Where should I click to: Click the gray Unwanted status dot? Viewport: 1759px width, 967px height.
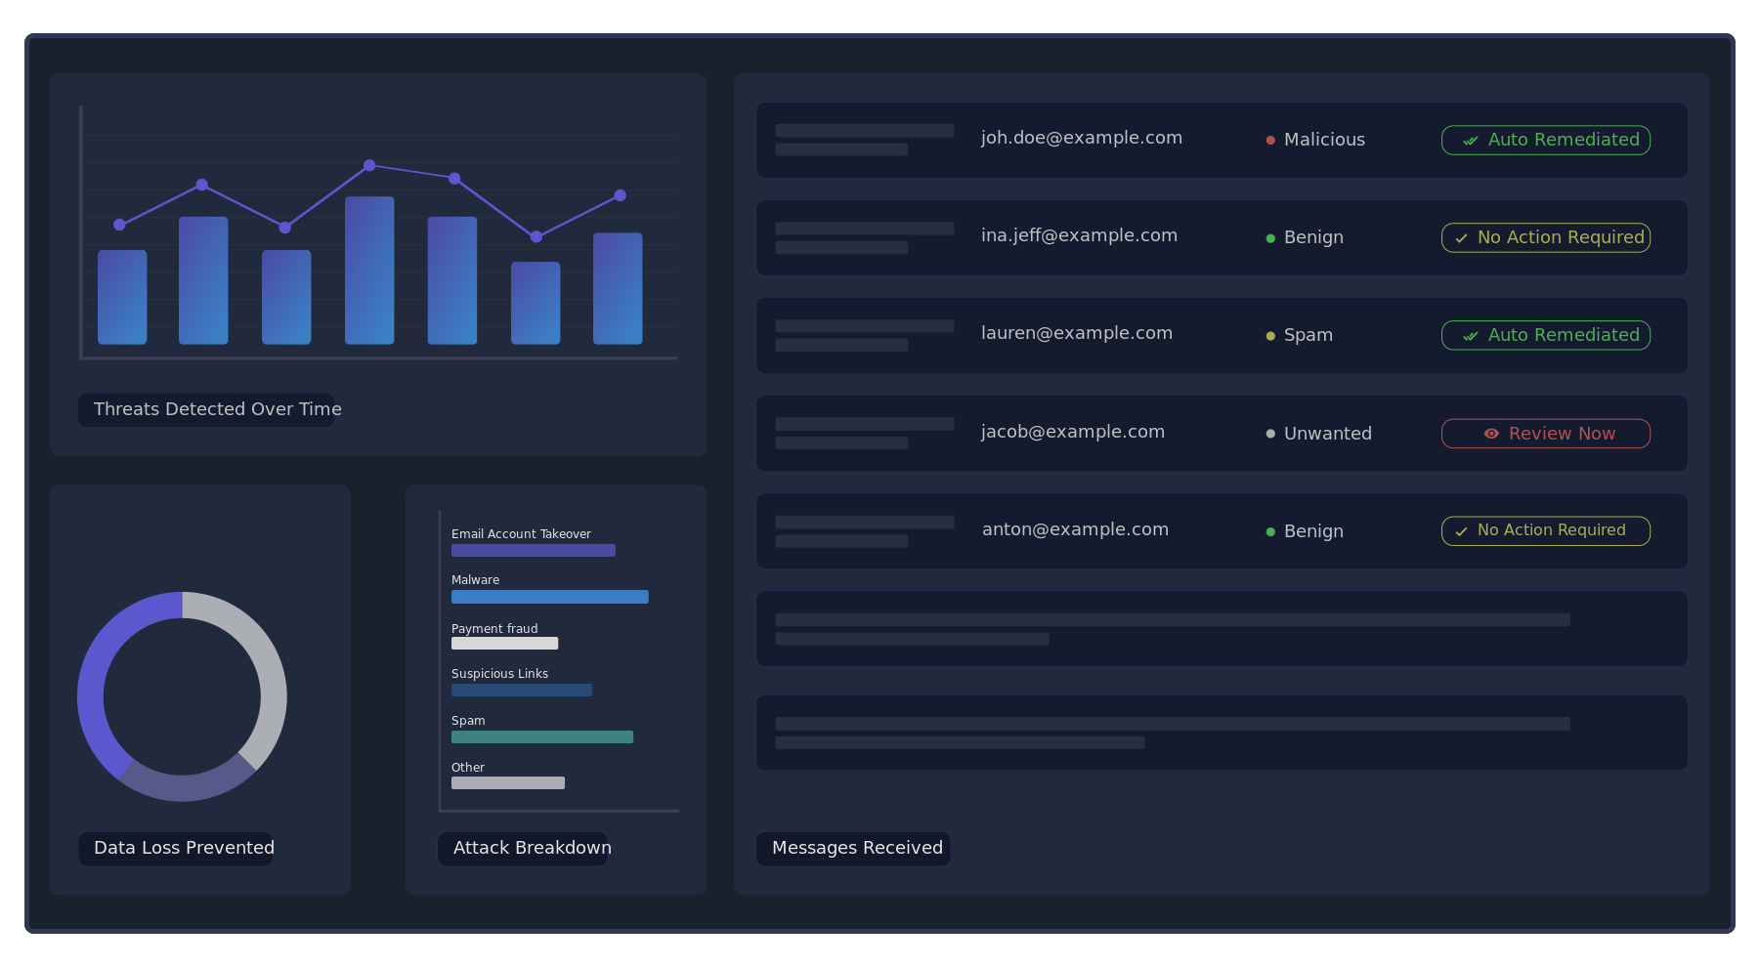[x=1270, y=433]
